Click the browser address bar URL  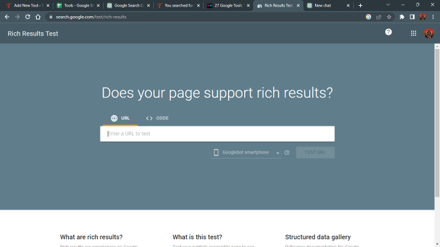click(x=91, y=17)
